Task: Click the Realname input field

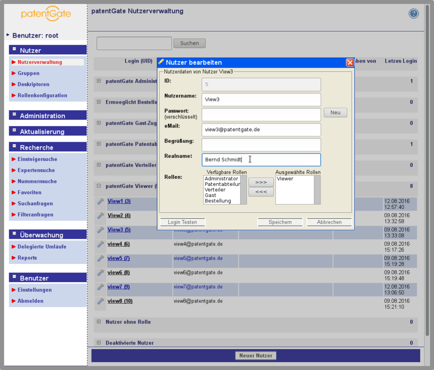Action: [261, 160]
